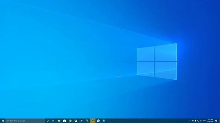Open the volume control tray icon
The width and height of the screenshot is (220, 123).
point(201,121)
